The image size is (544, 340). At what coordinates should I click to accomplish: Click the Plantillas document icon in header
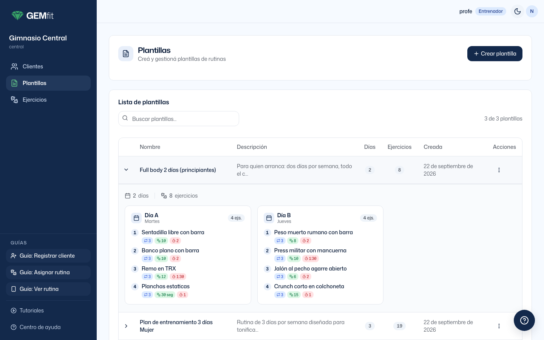pos(126,54)
